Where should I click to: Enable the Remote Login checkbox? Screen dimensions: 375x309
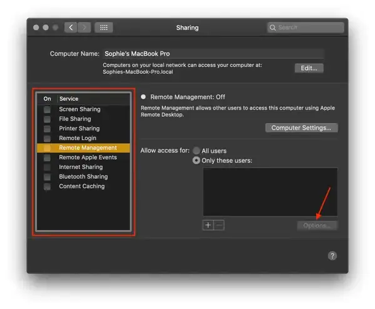point(47,138)
